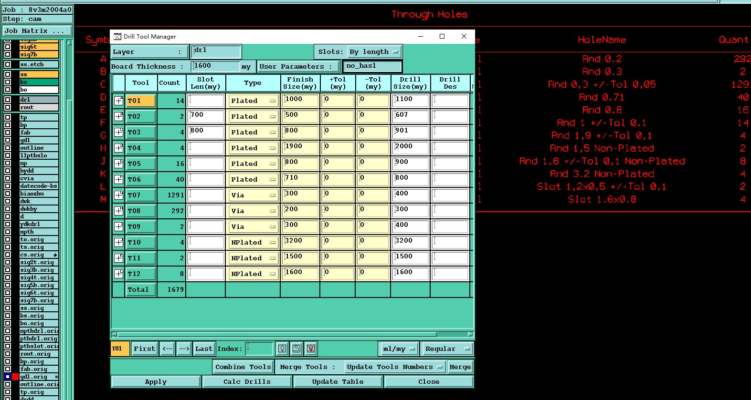Image resolution: width=751 pixels, height=400 pixels.
Task: Click the red X delete tool icon
Action: click(311, 349)
